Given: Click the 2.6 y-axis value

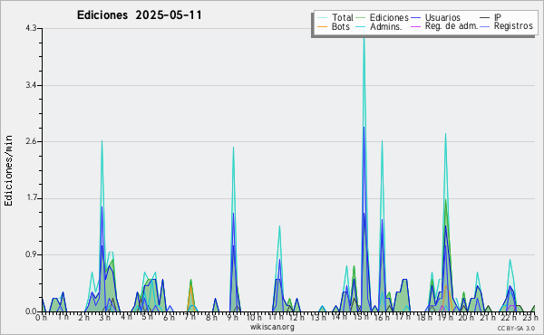Looking at the screenshot, I should click(31, 141).
